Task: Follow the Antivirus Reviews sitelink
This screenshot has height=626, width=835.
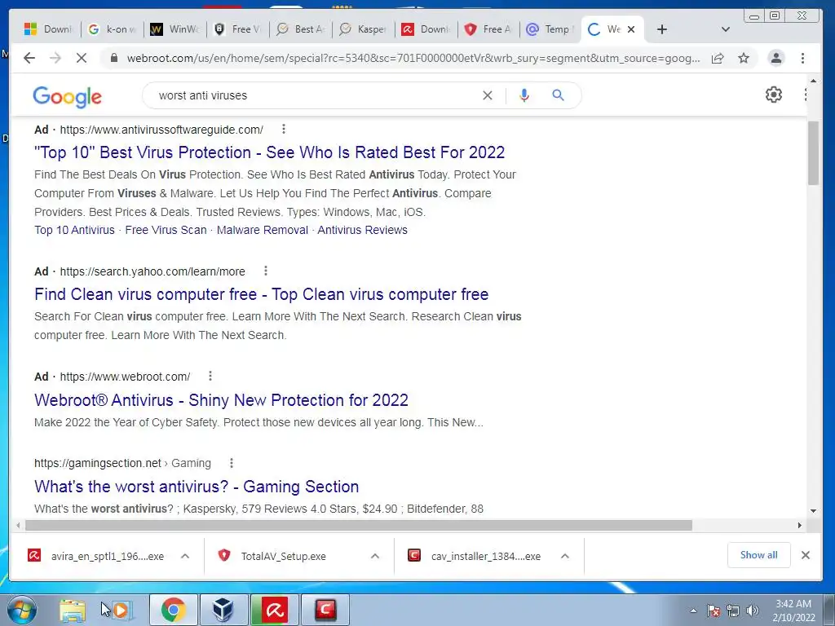Action: point(362,230)
